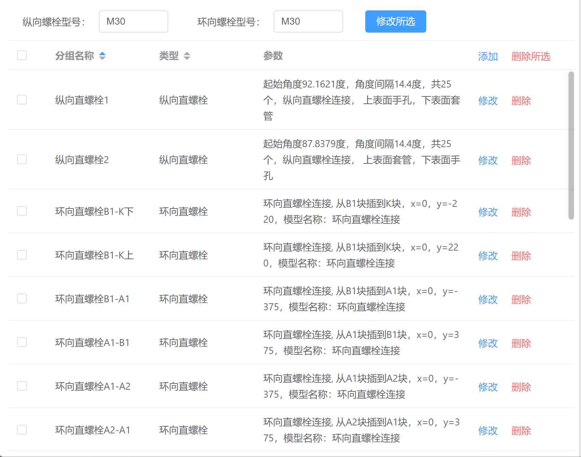Enable checkbox for 环向直螺栓A1-A2
Viewport: 581px width, 457px height.
pyautogui.click(x=22, y=386)
